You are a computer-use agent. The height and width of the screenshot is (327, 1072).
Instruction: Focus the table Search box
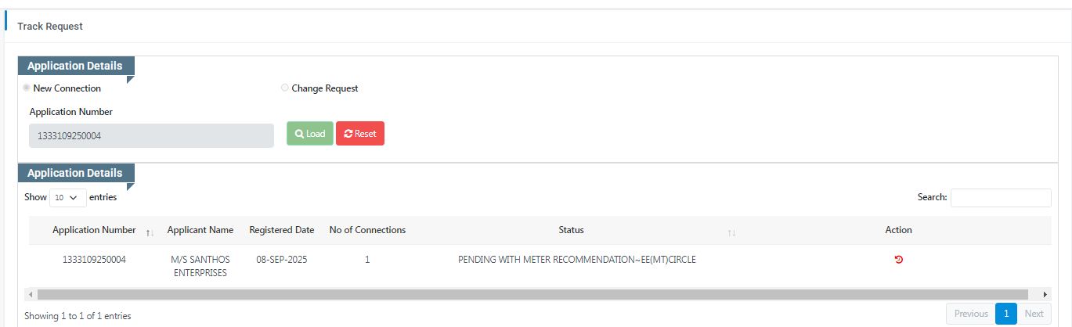coord(1000,198)
